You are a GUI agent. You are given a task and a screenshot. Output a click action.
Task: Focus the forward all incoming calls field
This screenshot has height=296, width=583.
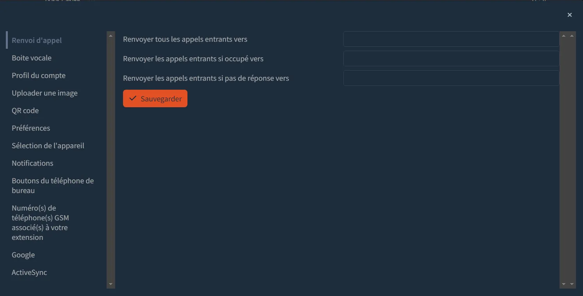tap(451, 39)
